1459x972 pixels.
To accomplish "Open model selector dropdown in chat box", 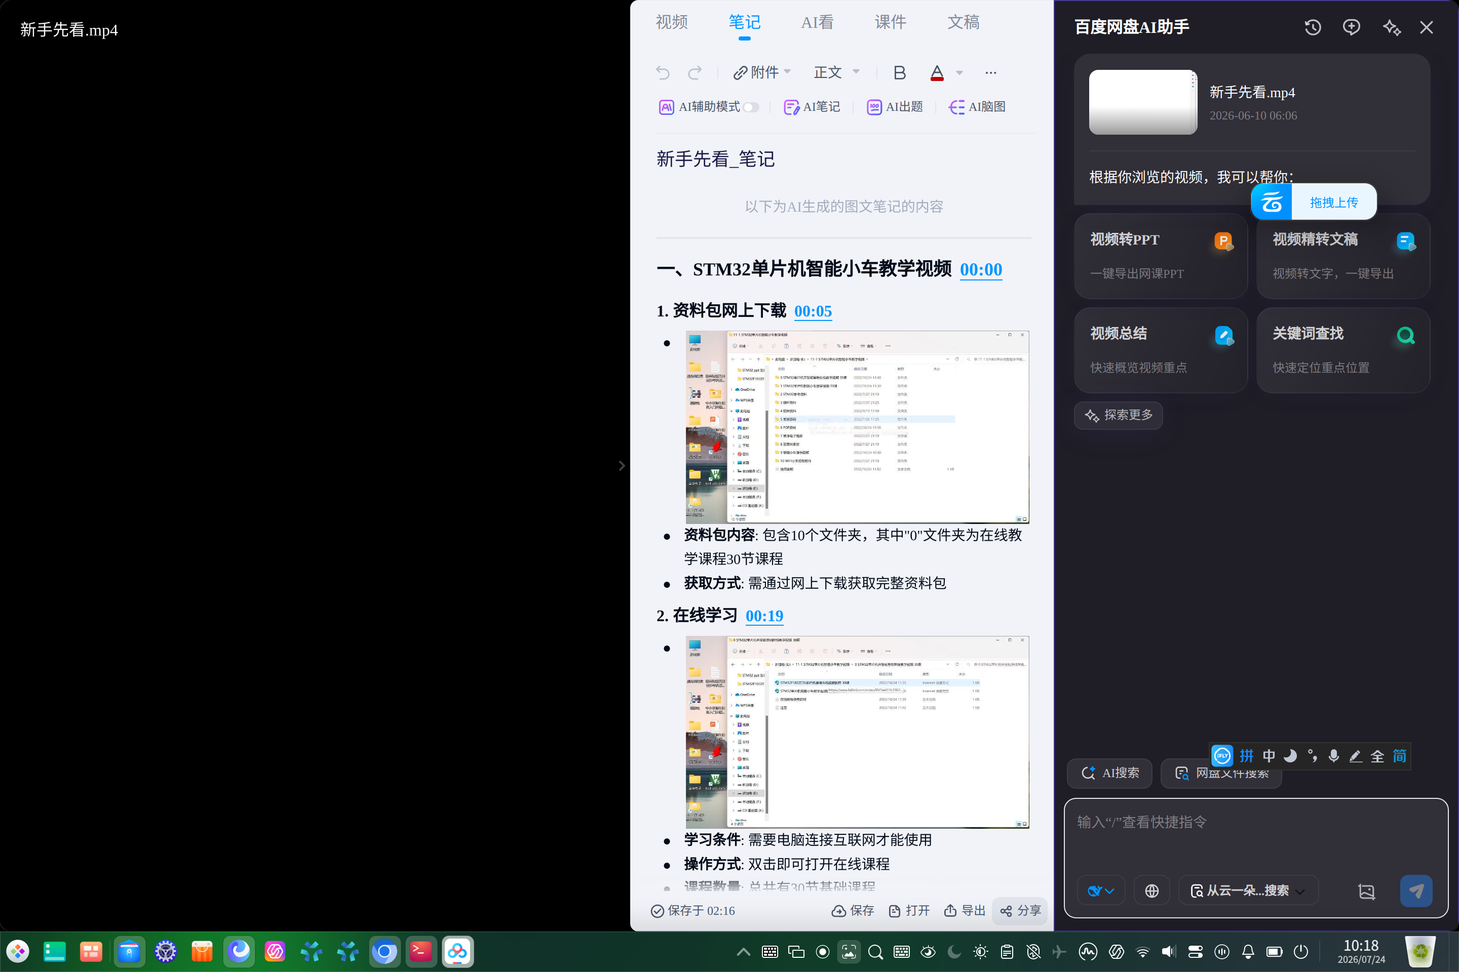I will pos(1101,891).
